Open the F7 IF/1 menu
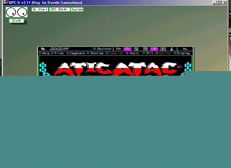Image resolution: width=231 pixels, height=168 pixels. point(148,53)
